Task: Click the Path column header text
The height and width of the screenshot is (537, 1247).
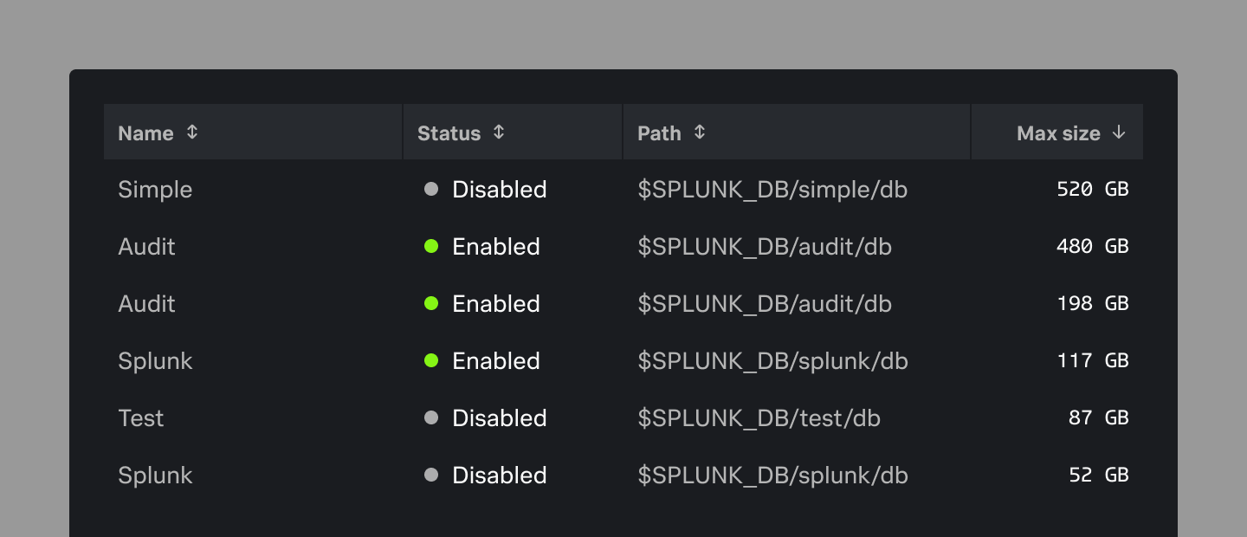Action: click(659, 133)
